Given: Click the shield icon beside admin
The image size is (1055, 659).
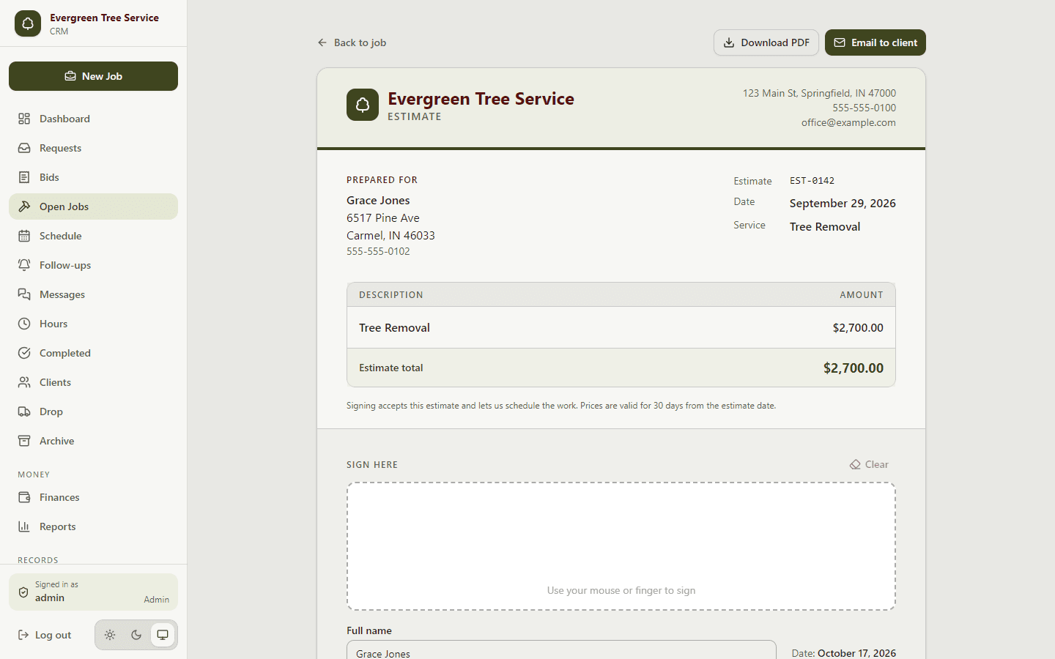Looking at the screenshot, I should 23,592.
